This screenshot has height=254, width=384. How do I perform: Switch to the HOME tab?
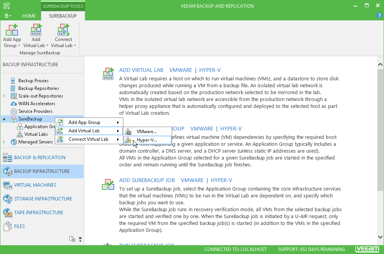pos(29,16)
